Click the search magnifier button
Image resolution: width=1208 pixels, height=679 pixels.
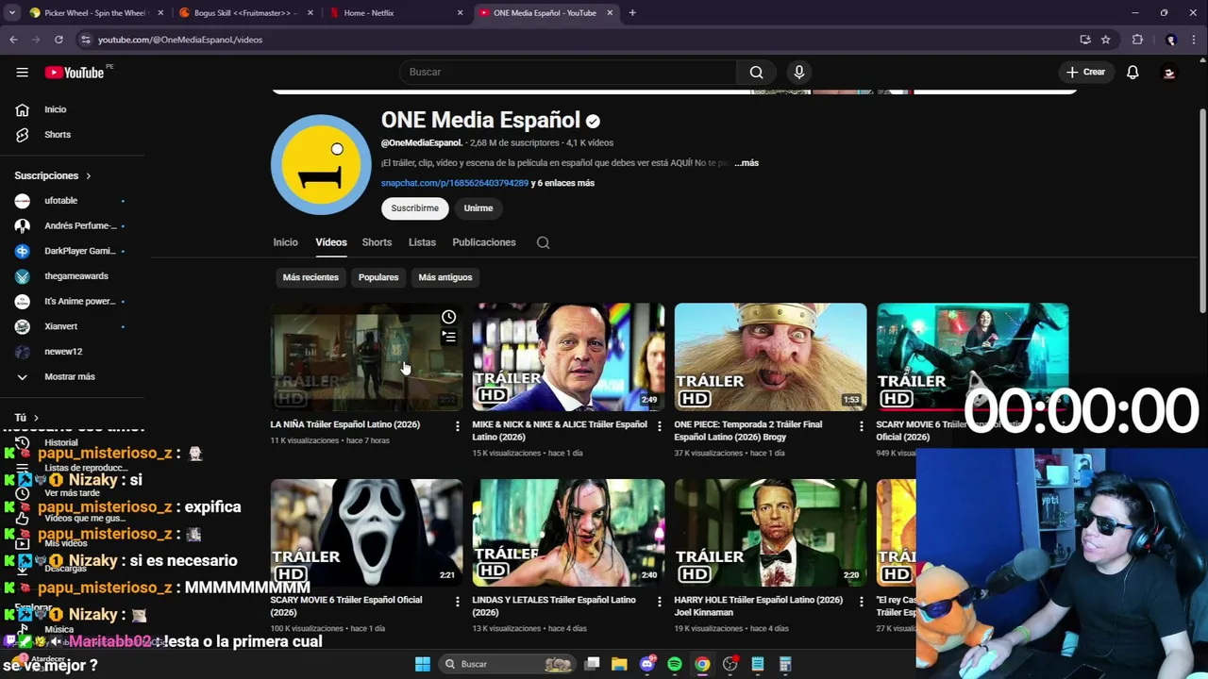click(756, 72)
